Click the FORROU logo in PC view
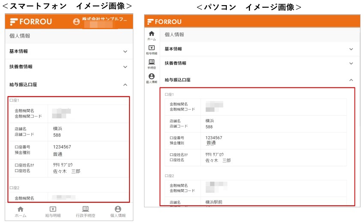Screen dimensions: 364x224 [x=164, y=21]
